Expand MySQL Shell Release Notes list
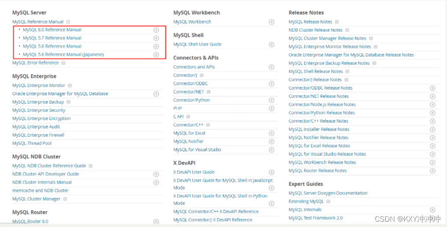447x227 pixels. tap(347, 71)
